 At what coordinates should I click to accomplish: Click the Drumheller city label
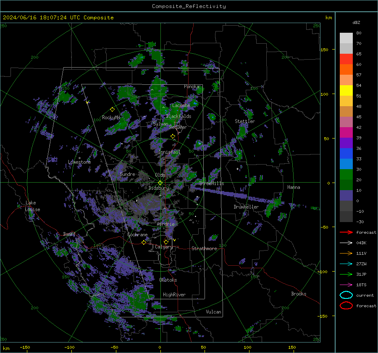pyautogui.click(x=246, y=207)
